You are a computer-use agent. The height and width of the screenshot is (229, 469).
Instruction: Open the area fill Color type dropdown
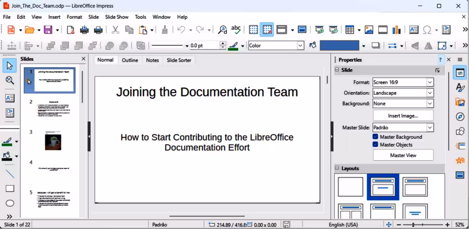(276, 45)
